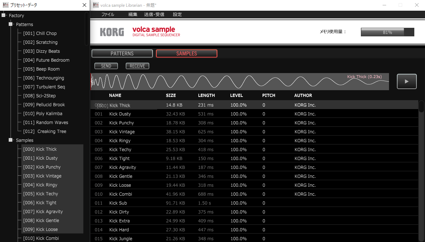Select sample row 007 Kick Agravity
The width and height of the screenshot is (425, 242).
254,168
